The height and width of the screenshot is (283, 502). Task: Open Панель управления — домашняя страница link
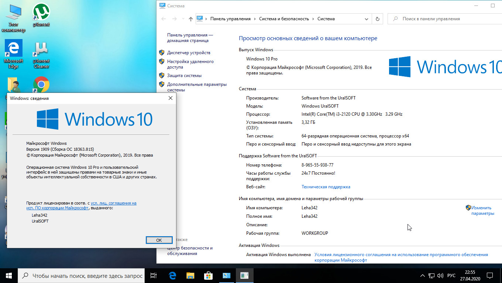pyautogui.click(x=190, y=38)
